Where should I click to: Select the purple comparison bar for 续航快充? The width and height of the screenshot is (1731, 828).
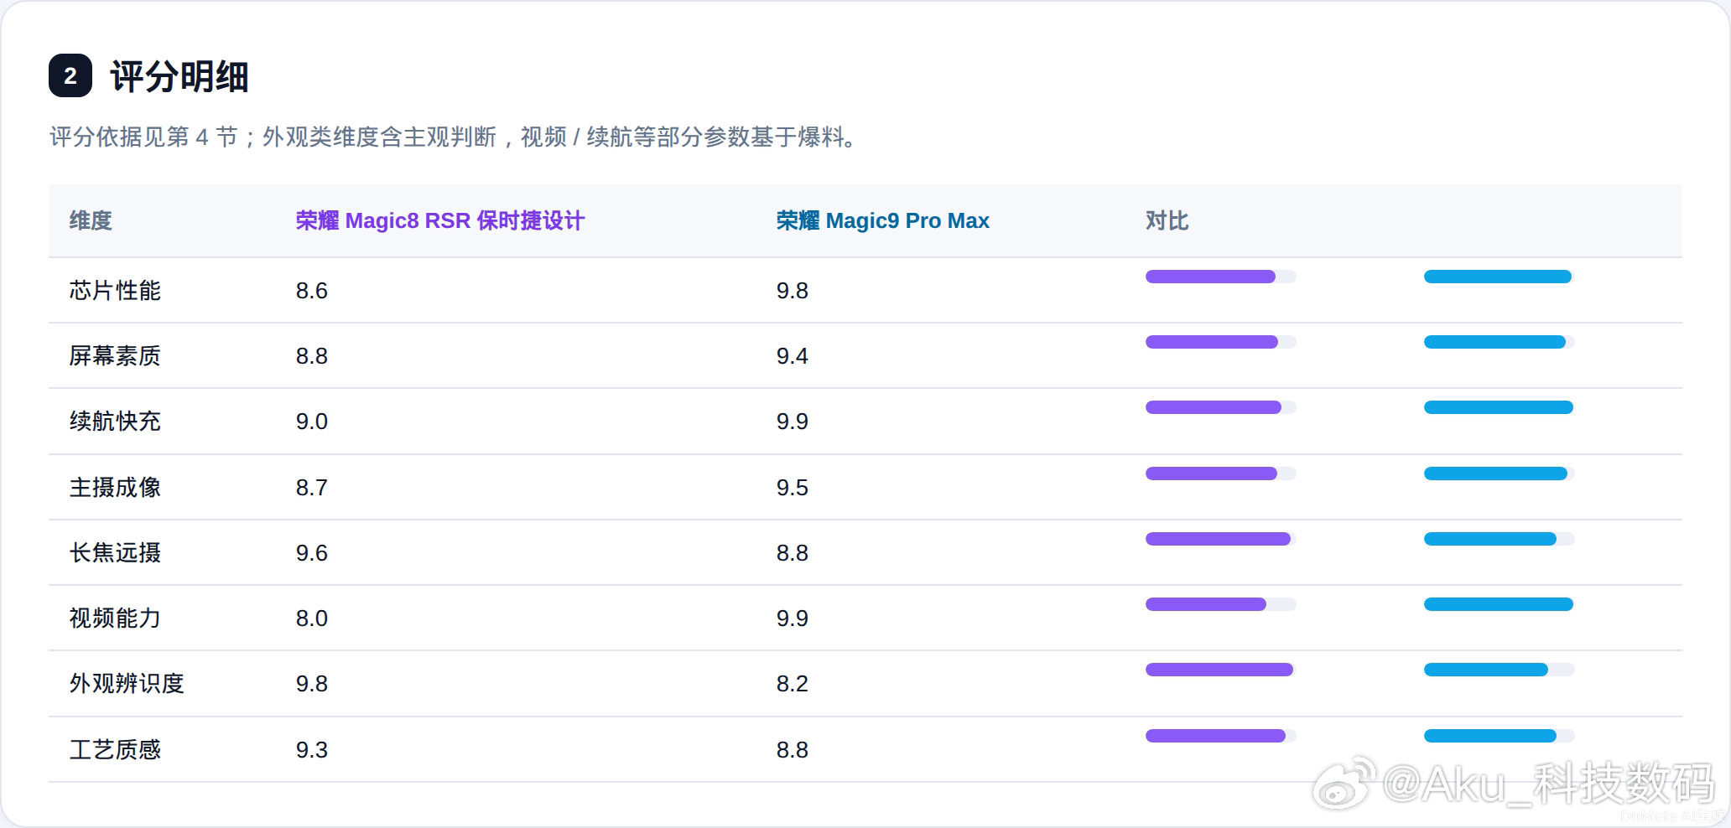click(1214, 407)
